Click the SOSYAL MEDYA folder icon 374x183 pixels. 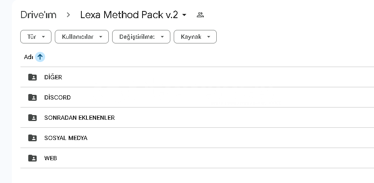pyautogui.click(x=32, y=138)
